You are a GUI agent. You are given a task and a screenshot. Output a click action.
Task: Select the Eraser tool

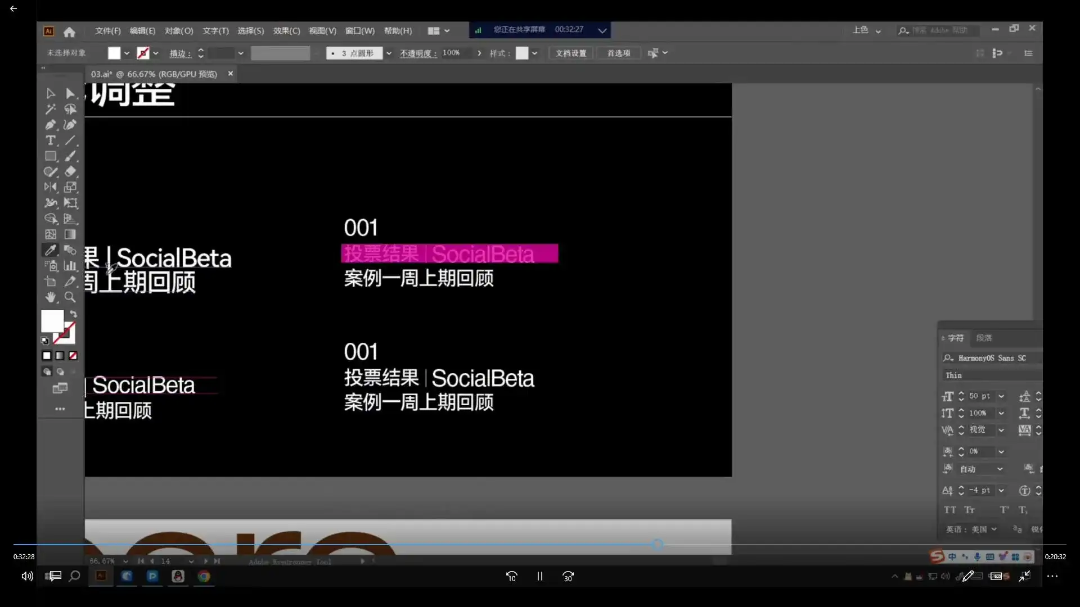pos(70,172)
